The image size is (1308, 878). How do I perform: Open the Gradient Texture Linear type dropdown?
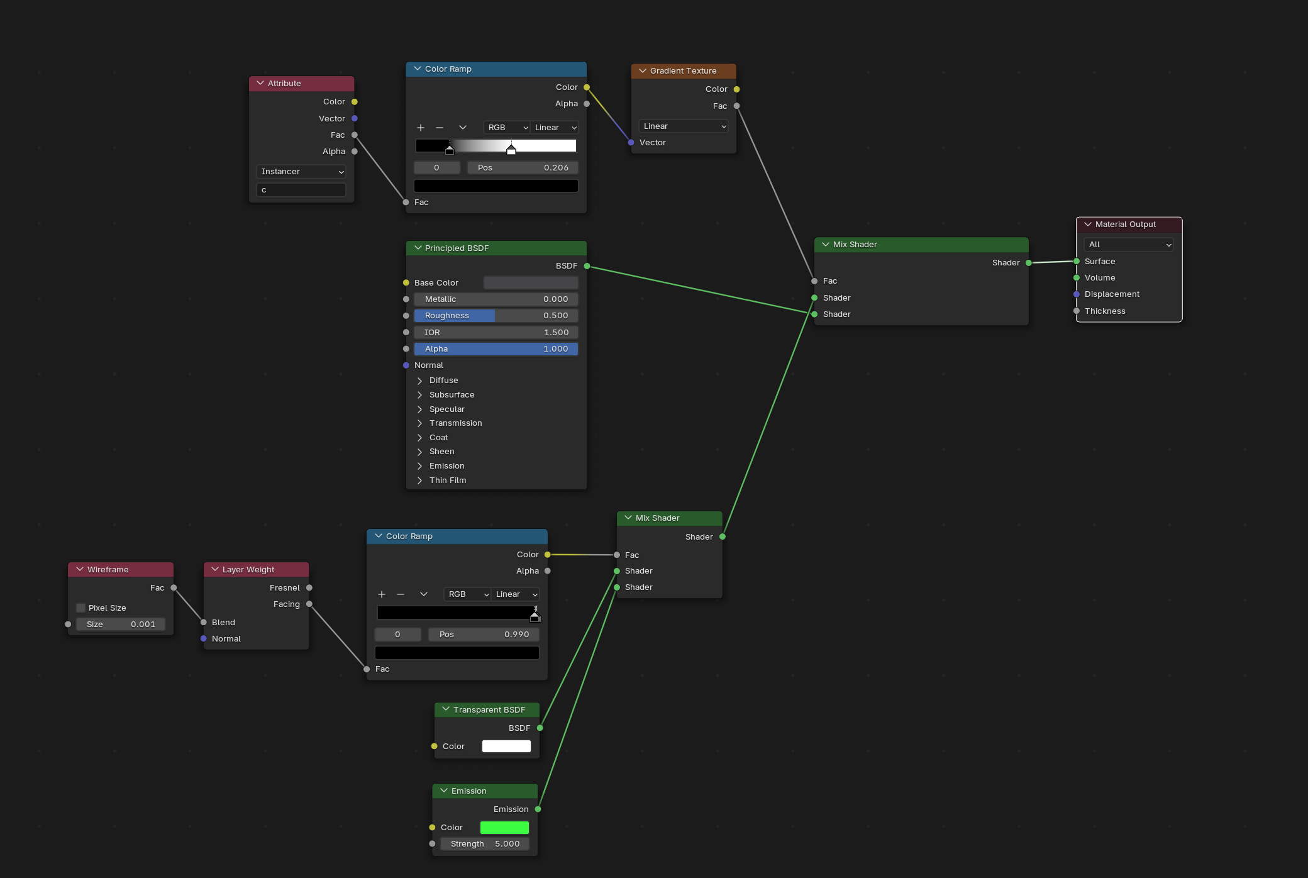pos(684,126)
